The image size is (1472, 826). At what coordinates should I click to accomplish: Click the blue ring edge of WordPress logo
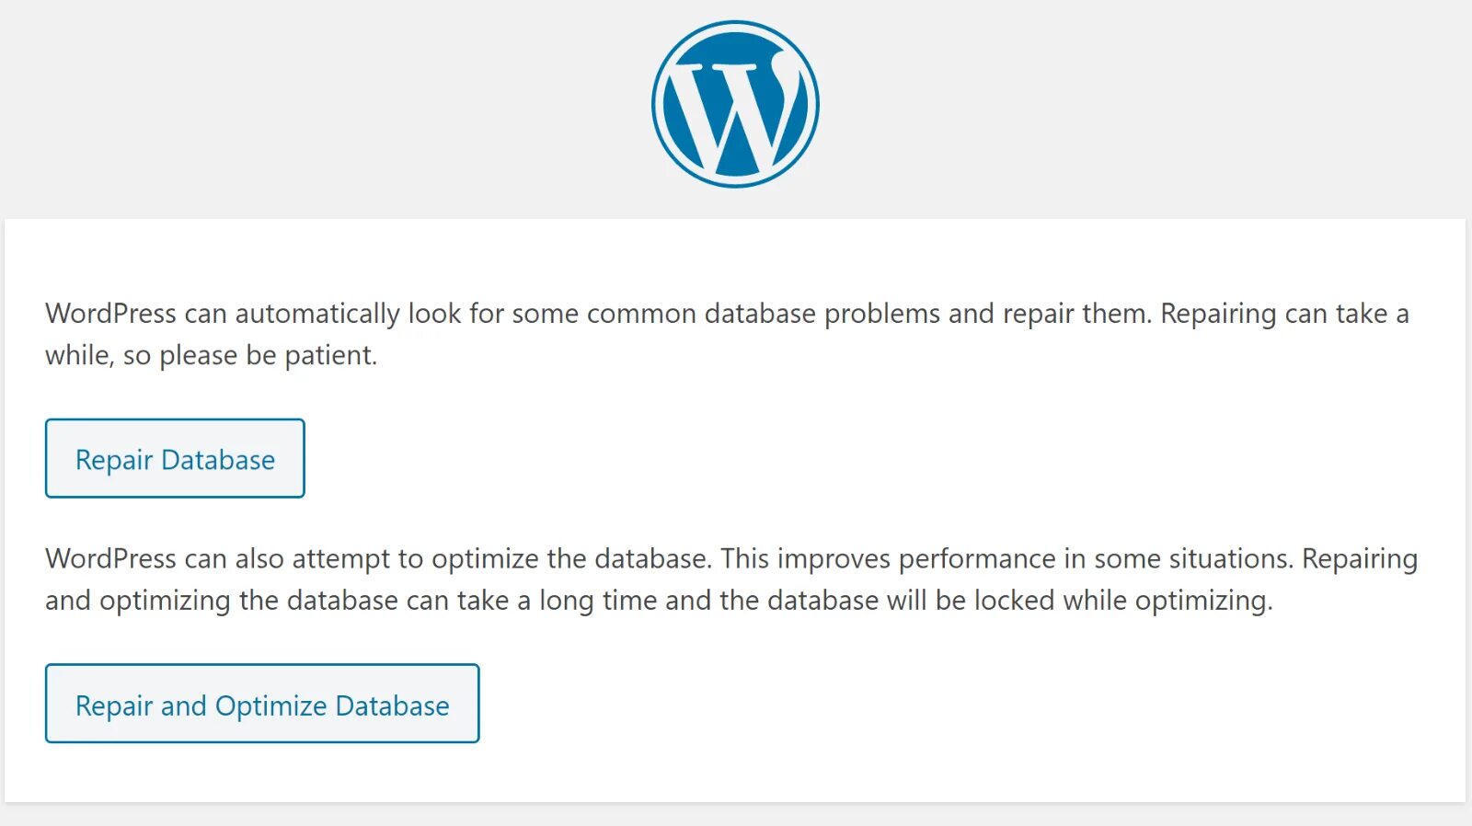point(655,104)
